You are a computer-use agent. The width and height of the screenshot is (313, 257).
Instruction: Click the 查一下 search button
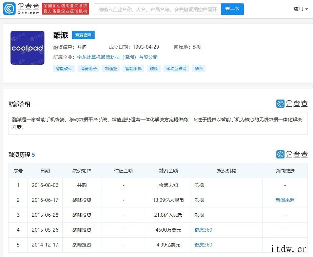coord(232,9)
